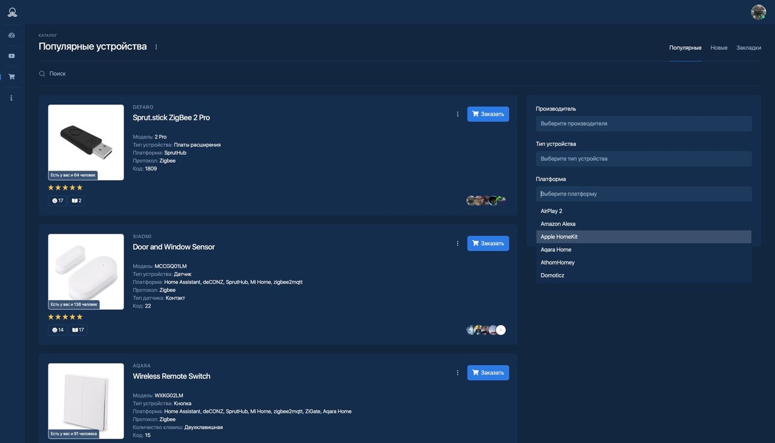The height and width of the screenshot is (443, 775).
Task: Open three-dot menu for Door and Window Sensor
Action: click(458, 243)
